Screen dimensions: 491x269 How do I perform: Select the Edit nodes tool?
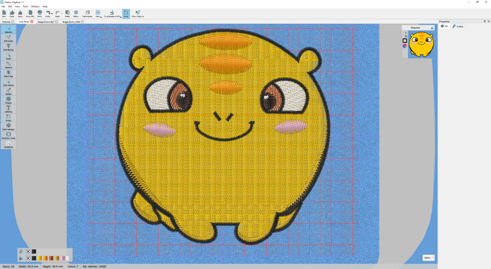tap(8, 38)
